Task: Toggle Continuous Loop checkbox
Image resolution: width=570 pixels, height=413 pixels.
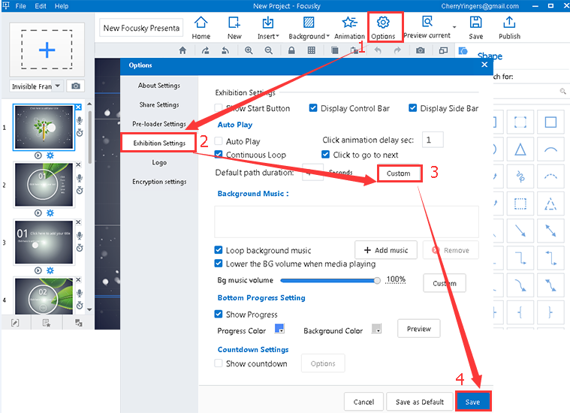Action: (x=219, y=155)
